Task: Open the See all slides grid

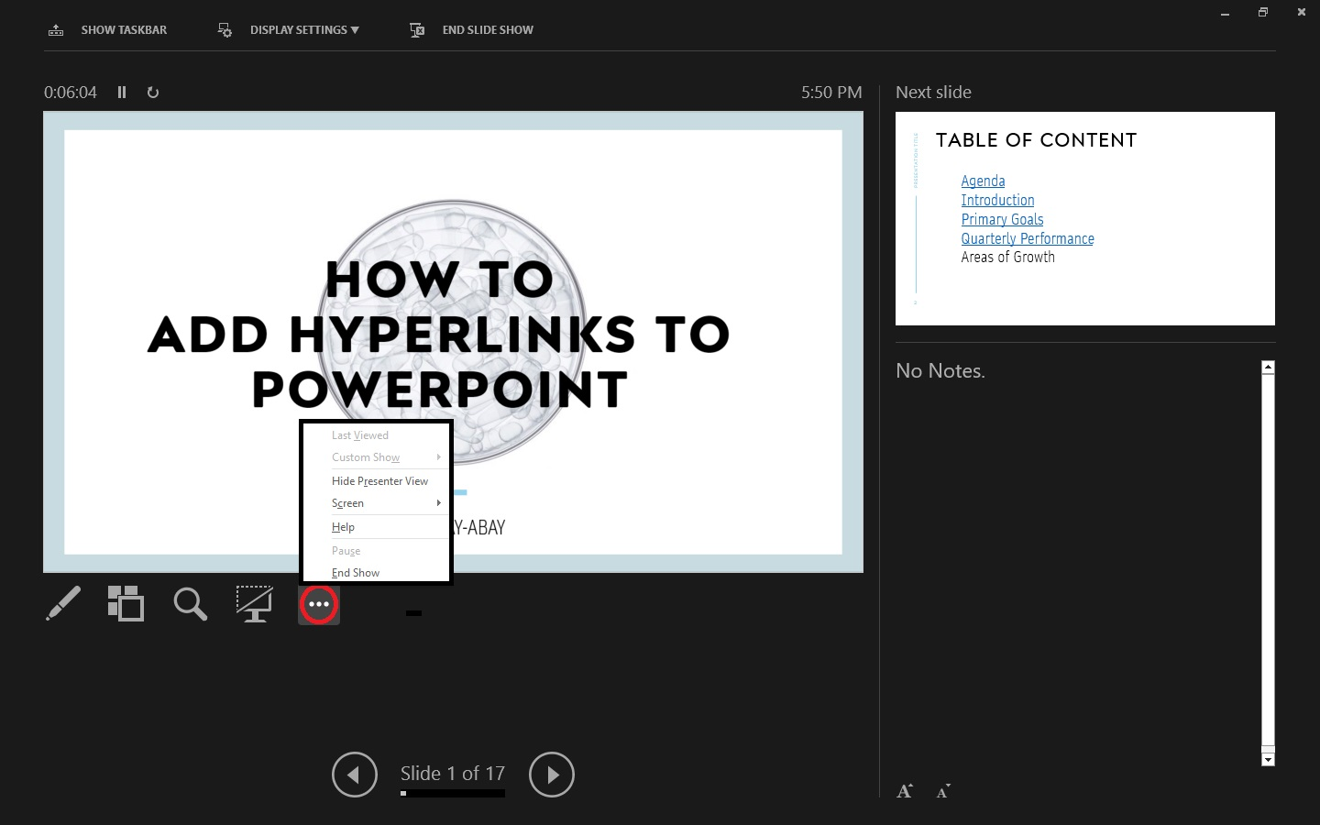Action: click(x=126, y=604)
